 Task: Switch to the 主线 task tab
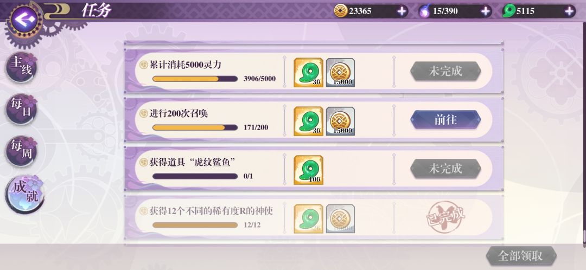(x=21, y=67)
